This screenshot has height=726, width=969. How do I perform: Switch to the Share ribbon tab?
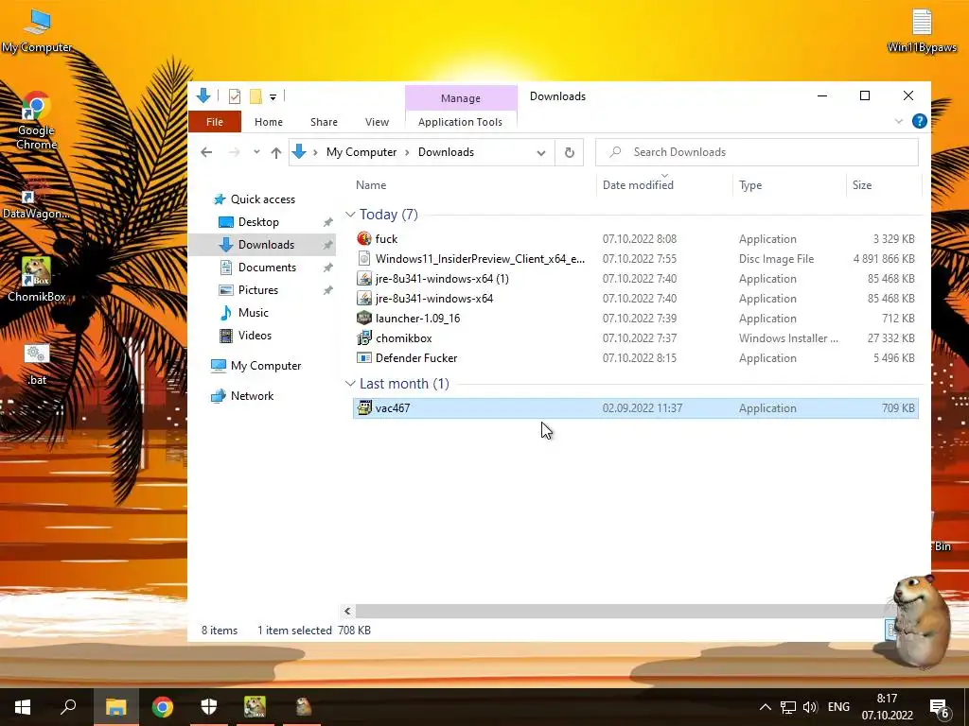point(324,122)
